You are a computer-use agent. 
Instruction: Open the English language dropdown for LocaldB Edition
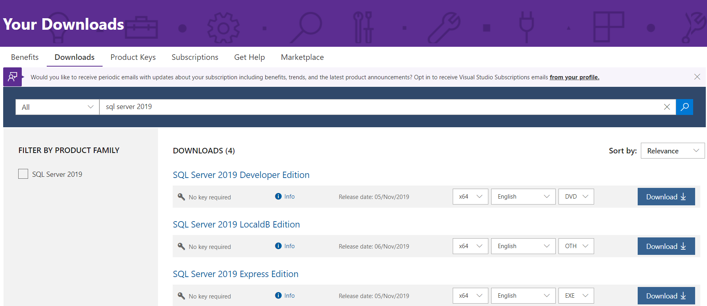pos(523,246)
